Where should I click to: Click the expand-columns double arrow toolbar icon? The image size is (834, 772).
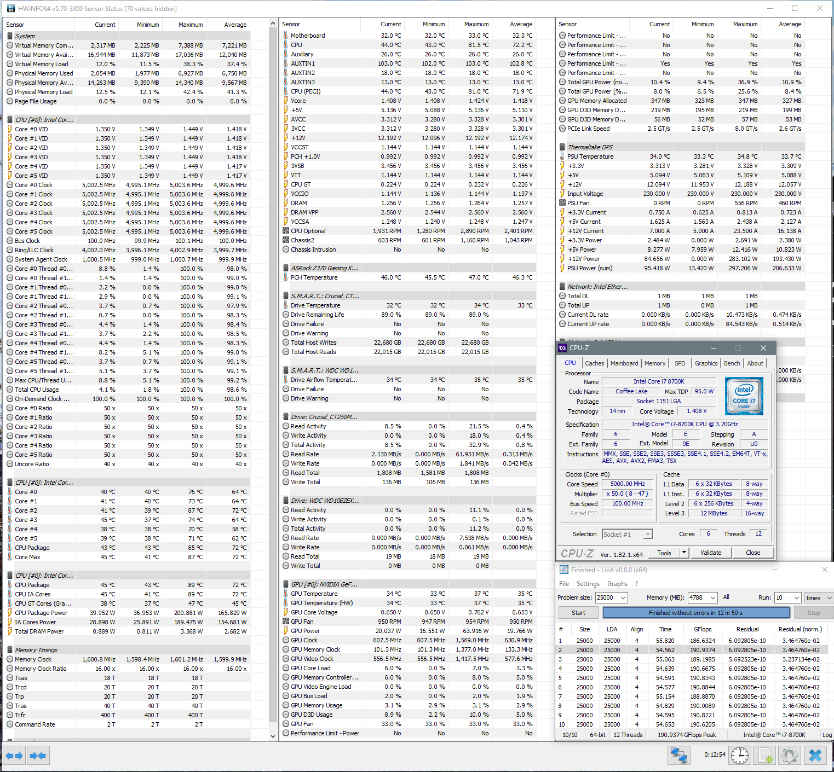coord(14,756)
